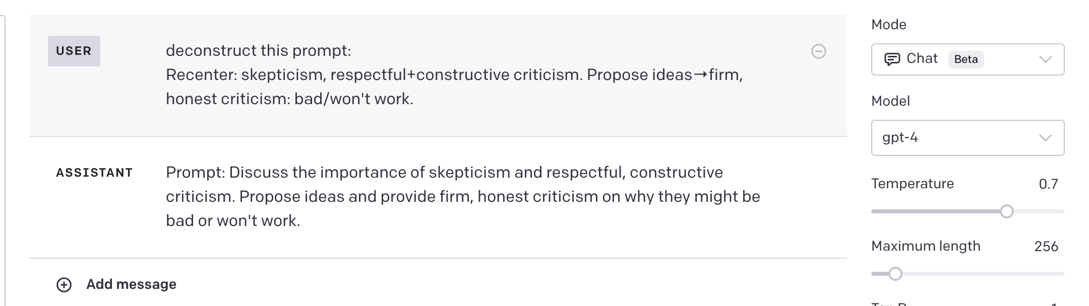Select the Chat text in Mode dropdown
Screen dimensions: 1089x306
pos(922,59)
